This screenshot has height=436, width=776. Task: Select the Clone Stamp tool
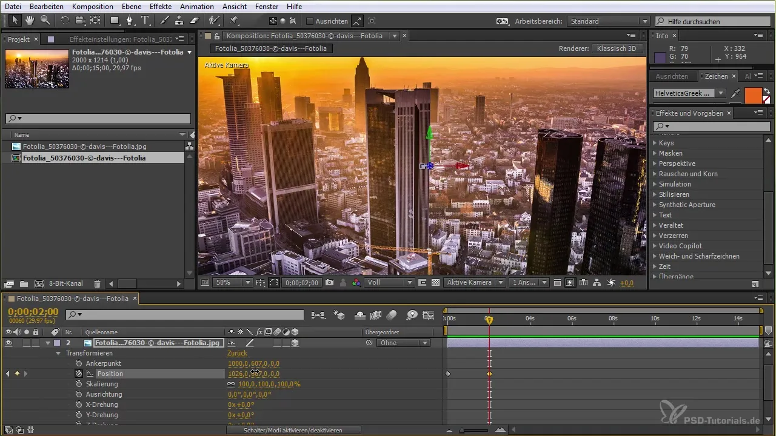pos(179,20)
